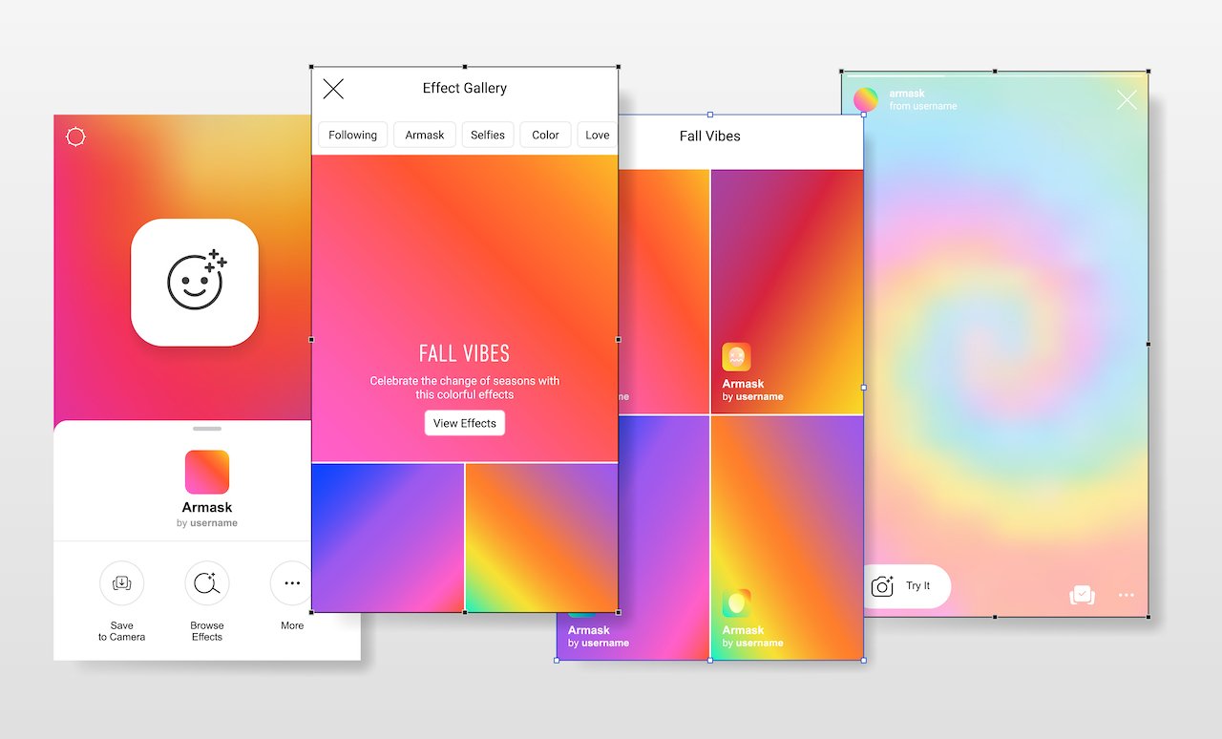Tap the settings gear icon on camera screen
Screen dimensions: 1222x739
[75, 137]
